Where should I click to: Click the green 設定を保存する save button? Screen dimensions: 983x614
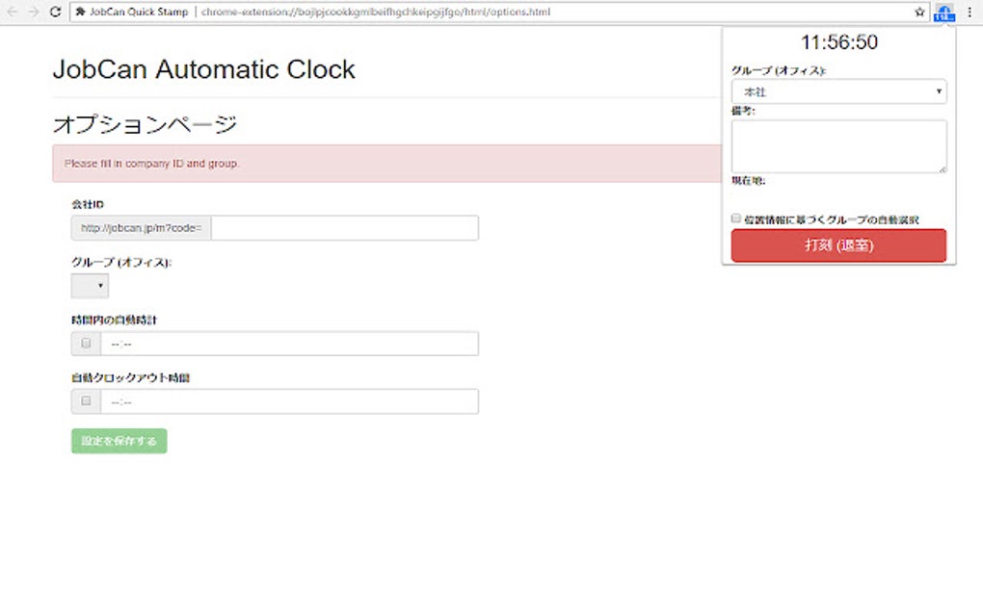tap(119, 441)
